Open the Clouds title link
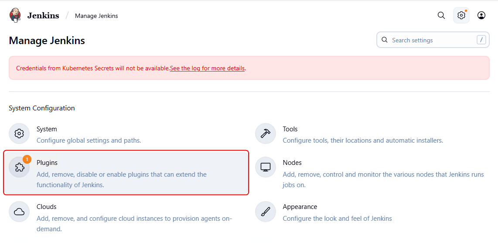 (47, 207)
